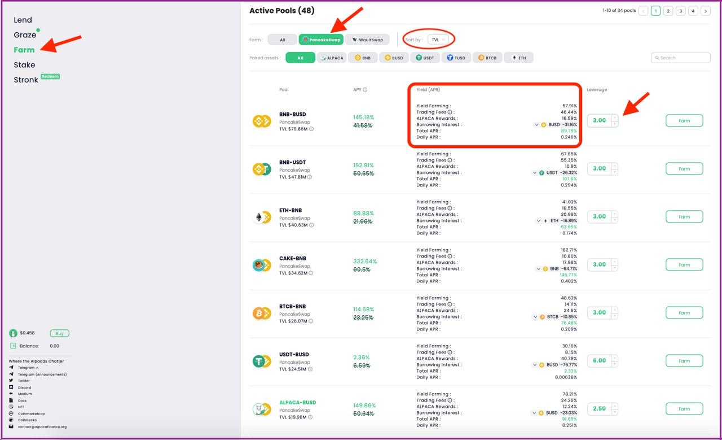Click the BTCB-BNB pool pair icon
The image size is (722, 440).
[261, 313]
